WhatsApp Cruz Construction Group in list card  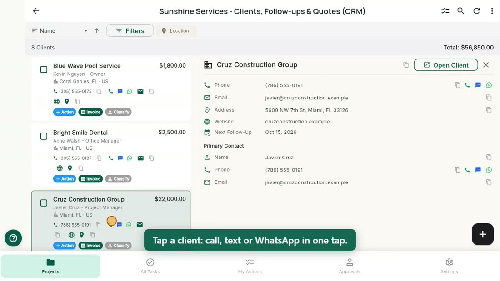(129, 225)
